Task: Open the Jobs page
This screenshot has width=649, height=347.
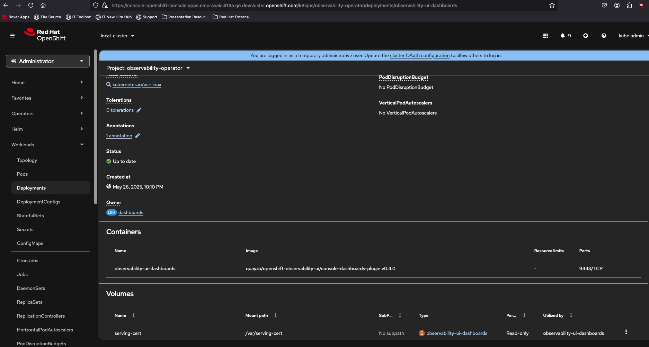Action: (23, 274)
